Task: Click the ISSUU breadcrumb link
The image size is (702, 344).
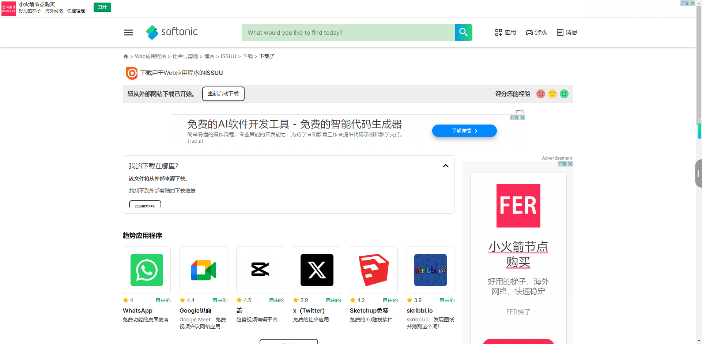Action: tap(228, 56)
